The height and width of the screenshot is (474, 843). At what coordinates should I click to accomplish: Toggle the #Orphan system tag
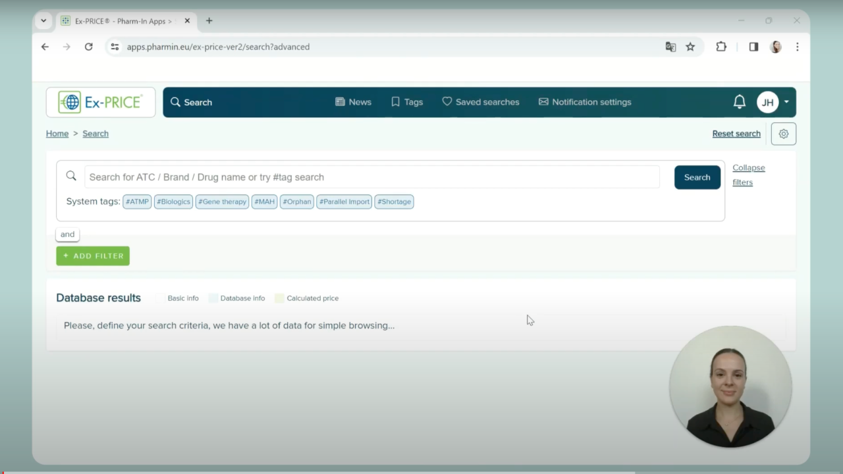coord(296,201)
